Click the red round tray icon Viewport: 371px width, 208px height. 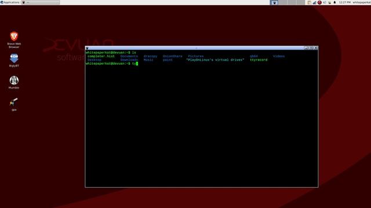319,2
